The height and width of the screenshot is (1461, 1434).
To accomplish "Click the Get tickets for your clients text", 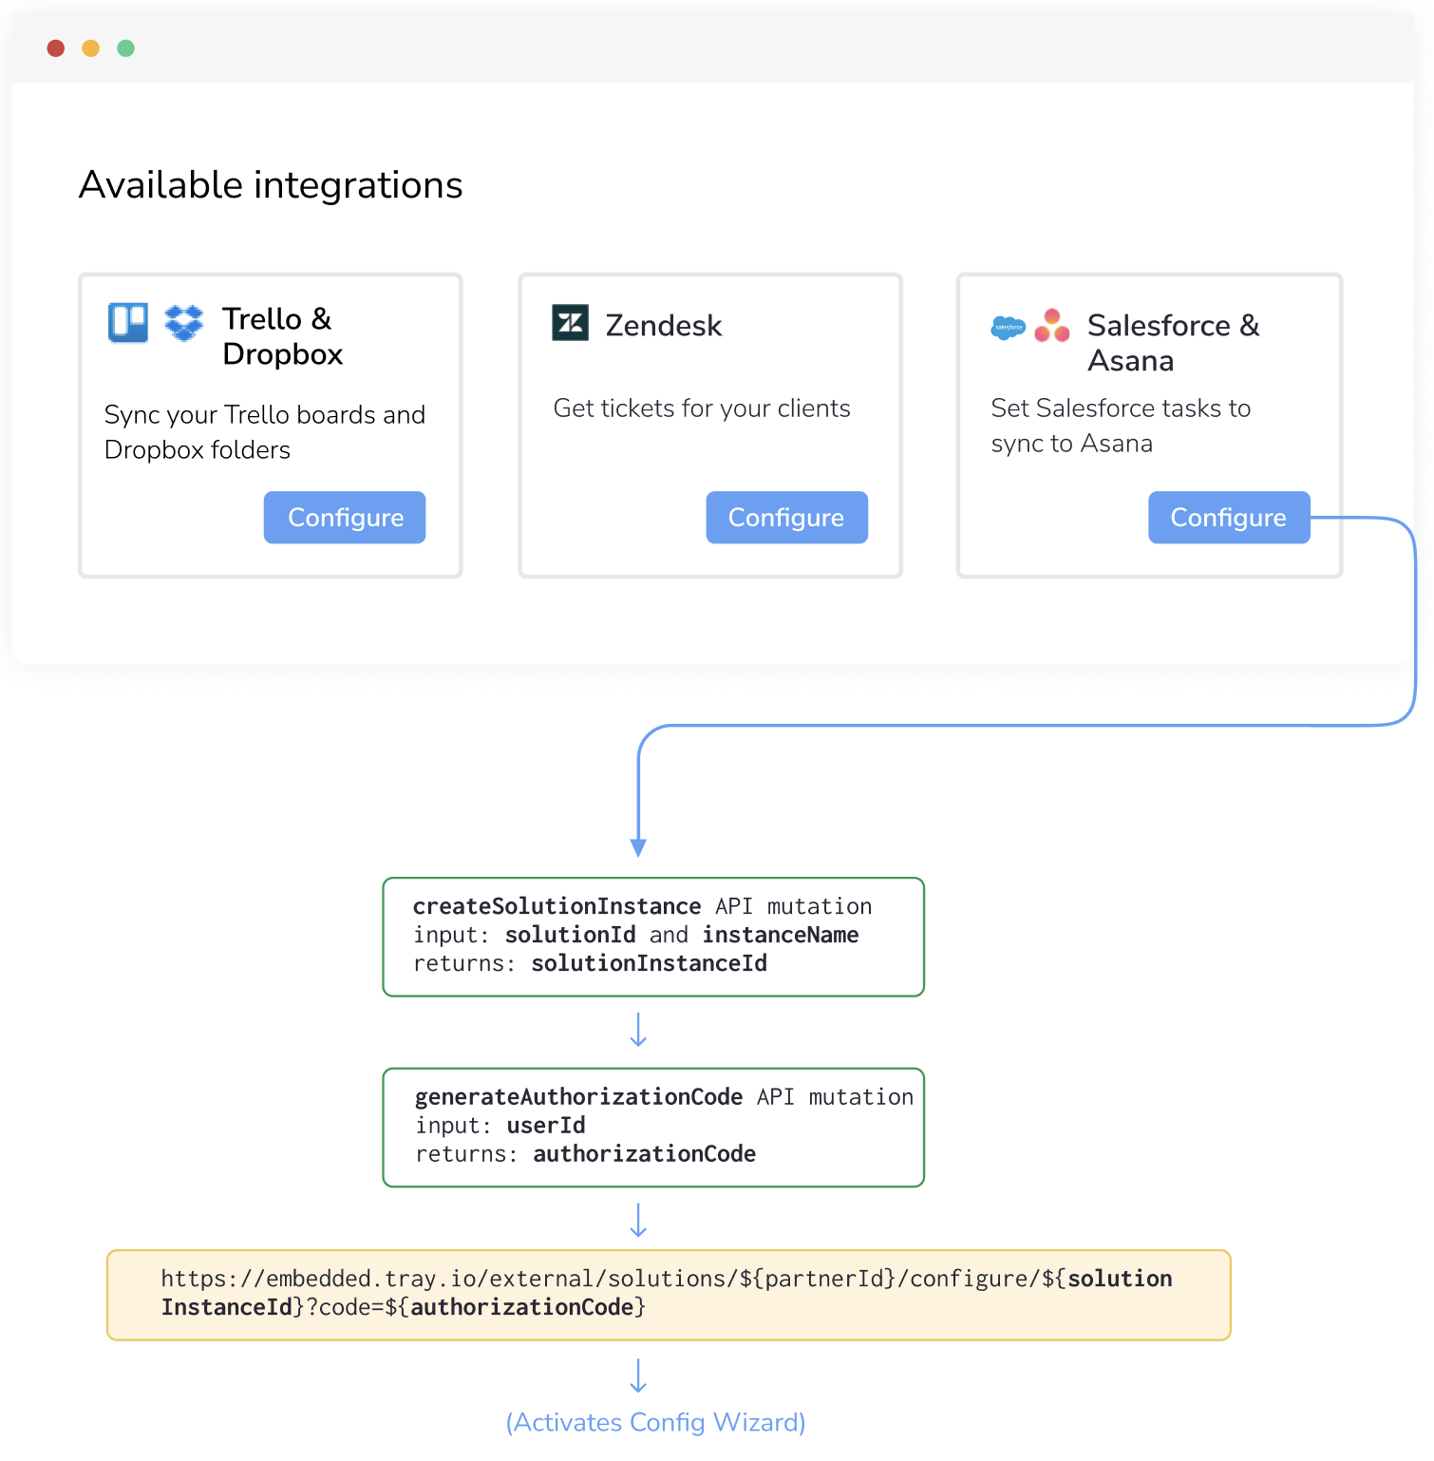I will (x=702, y=408).
